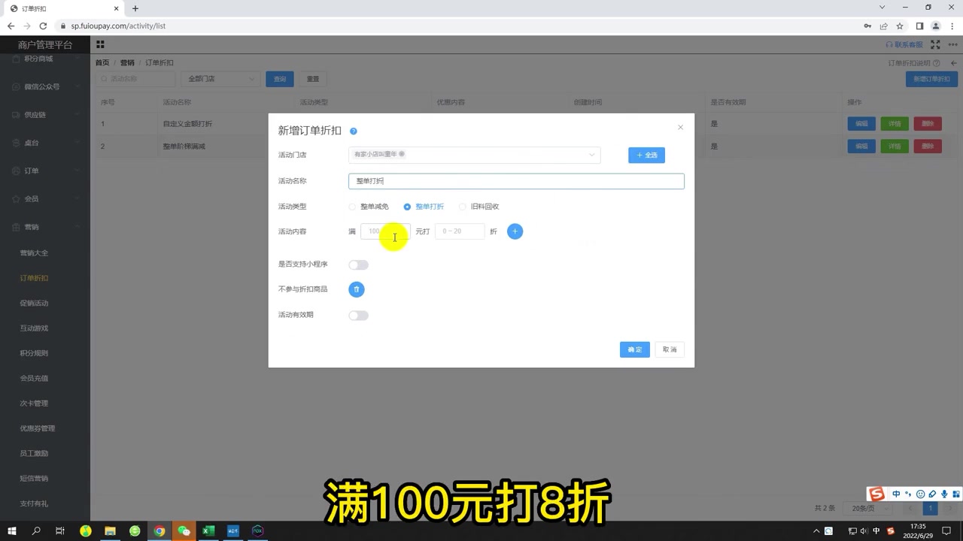Open File Explorer from the taskbar

tap(110, 530)
